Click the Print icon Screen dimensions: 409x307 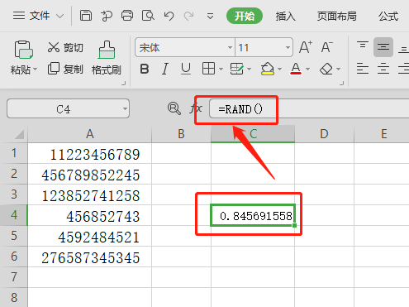pos(127,16)
